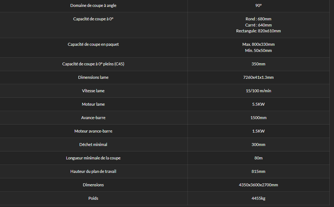Select the 5.5KW 'Moteur lame' value

[x=258, y=104]
